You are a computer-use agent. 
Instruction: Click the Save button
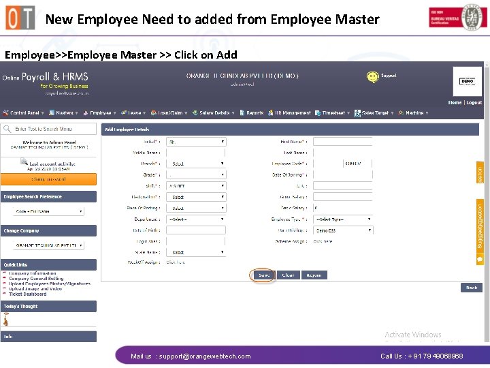click(x=264, y=275)
